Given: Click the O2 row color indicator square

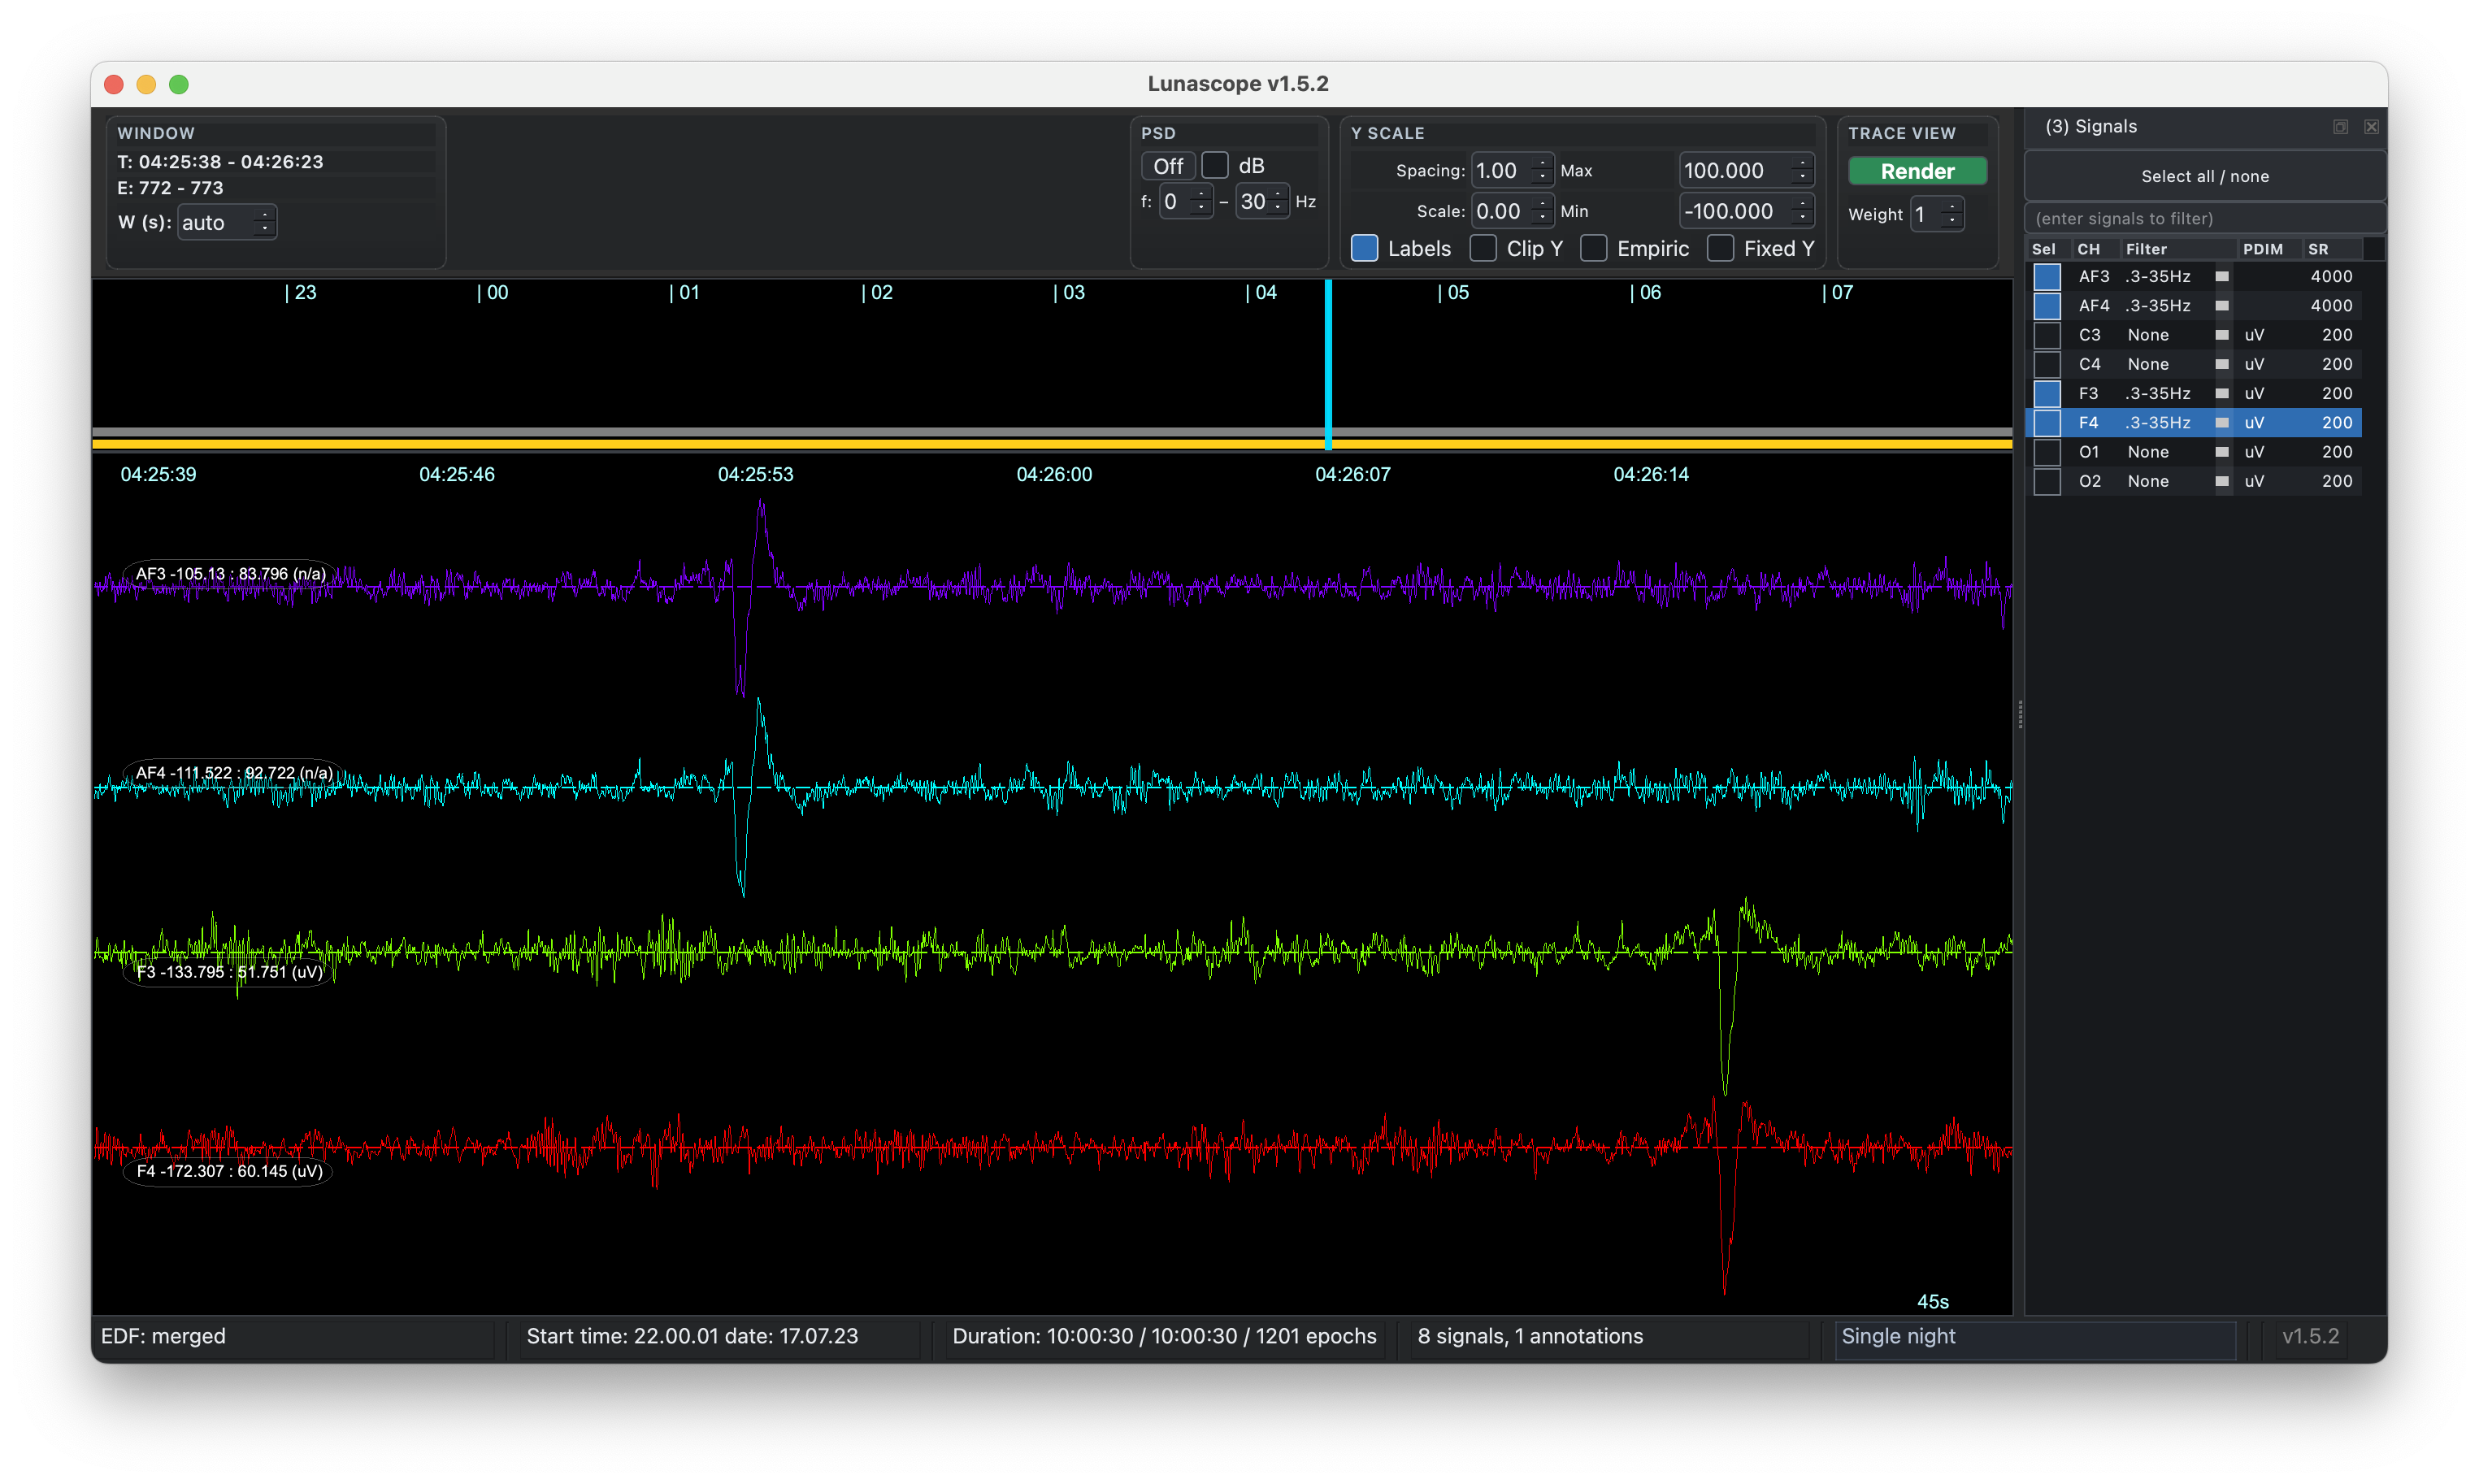Looking at the screenshot, I should [2221, 481].
